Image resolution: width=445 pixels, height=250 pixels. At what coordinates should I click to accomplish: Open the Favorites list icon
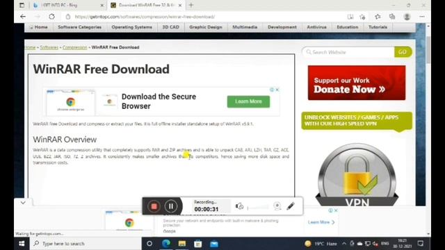(378, 17)
